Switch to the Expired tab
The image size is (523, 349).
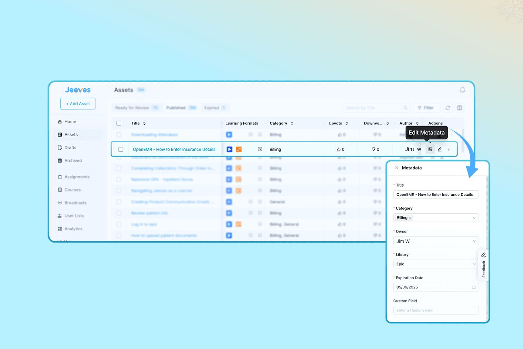[x=215, y=108]
